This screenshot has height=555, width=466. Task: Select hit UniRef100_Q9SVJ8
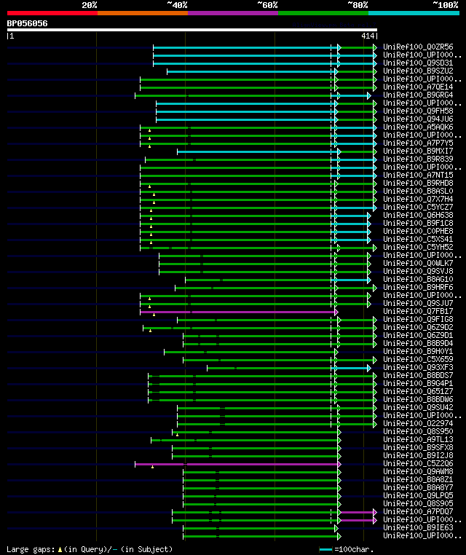(x=418, y=272)
